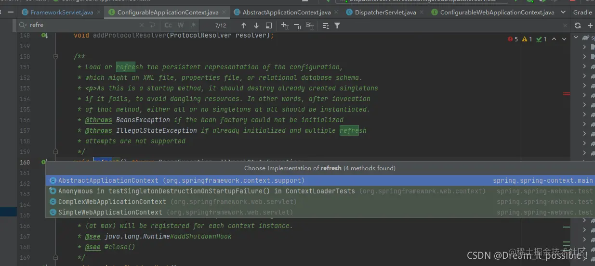Link a new Gradle project
Image resolution: width=595 pixels, height=266 pixels.
pos(590,25)
